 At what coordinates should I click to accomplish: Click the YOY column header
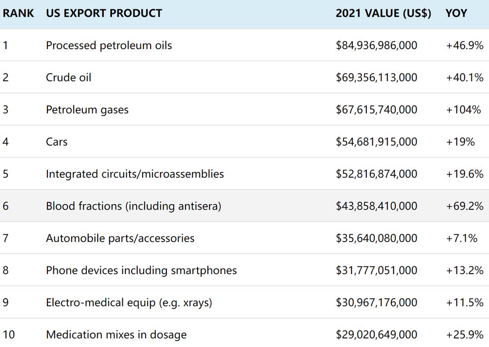pyautogui.click(x=456, y=13)
